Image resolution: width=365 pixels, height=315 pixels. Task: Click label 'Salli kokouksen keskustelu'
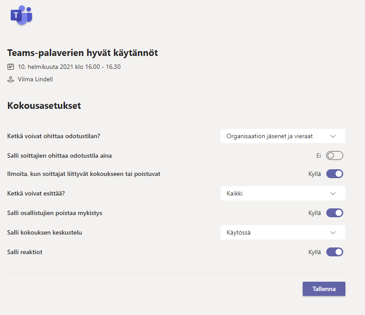click(x=45, y=232)
